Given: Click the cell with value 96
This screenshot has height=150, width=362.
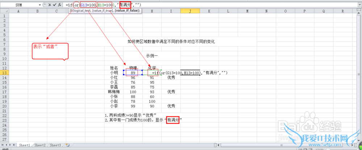Looking at the screenshot, I should (x=133, y=78).
